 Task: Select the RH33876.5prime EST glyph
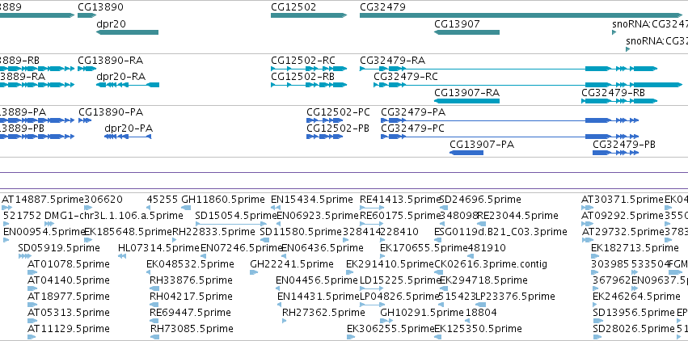pos(154,288)
